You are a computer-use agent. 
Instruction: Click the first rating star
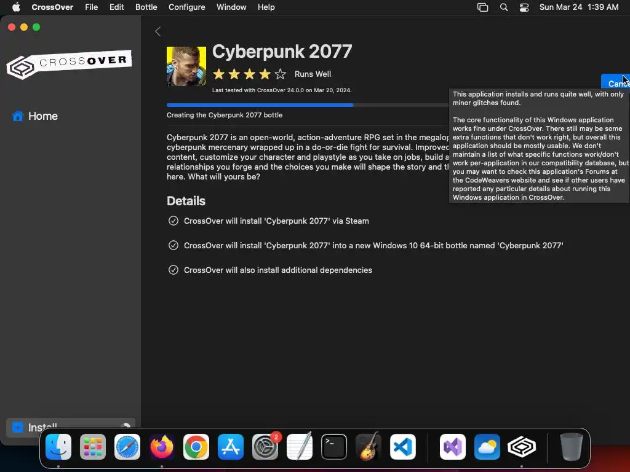point(219,74)
